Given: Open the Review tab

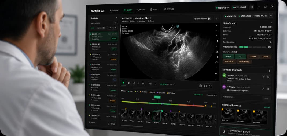Looking at the screenshot, I should click(128, 10).
